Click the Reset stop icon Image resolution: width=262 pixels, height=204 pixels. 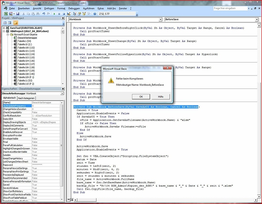pyautogui.click(x=64, y=14)
